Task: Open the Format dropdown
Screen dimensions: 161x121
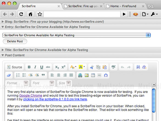Action: tap(17, 83)
